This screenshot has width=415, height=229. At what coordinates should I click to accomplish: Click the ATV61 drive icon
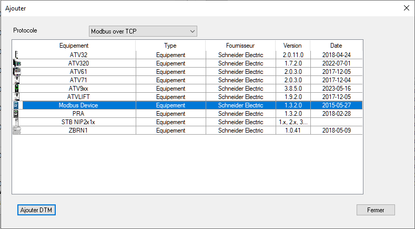pyautogui.click(x=16, y=71)
